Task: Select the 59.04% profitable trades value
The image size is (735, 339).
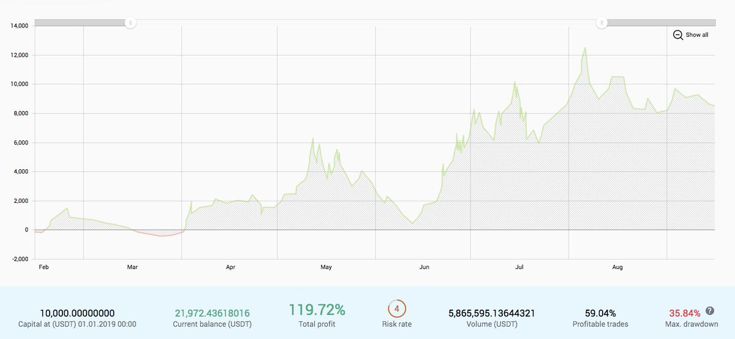Action: click(600, 313)
